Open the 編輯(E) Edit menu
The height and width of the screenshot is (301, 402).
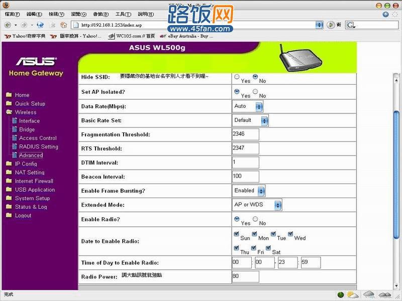coord(34,14)
